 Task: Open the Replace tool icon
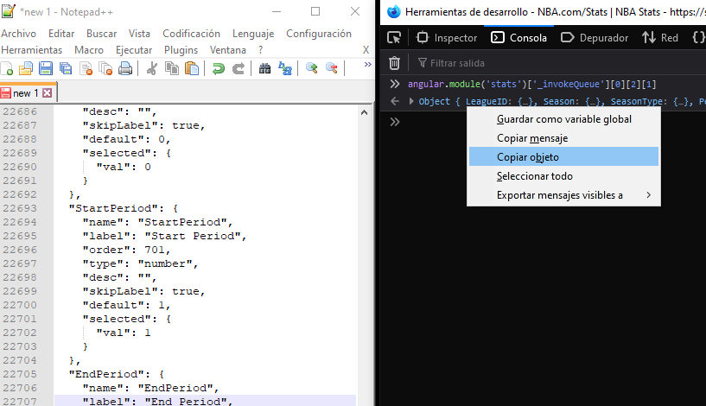285,68
